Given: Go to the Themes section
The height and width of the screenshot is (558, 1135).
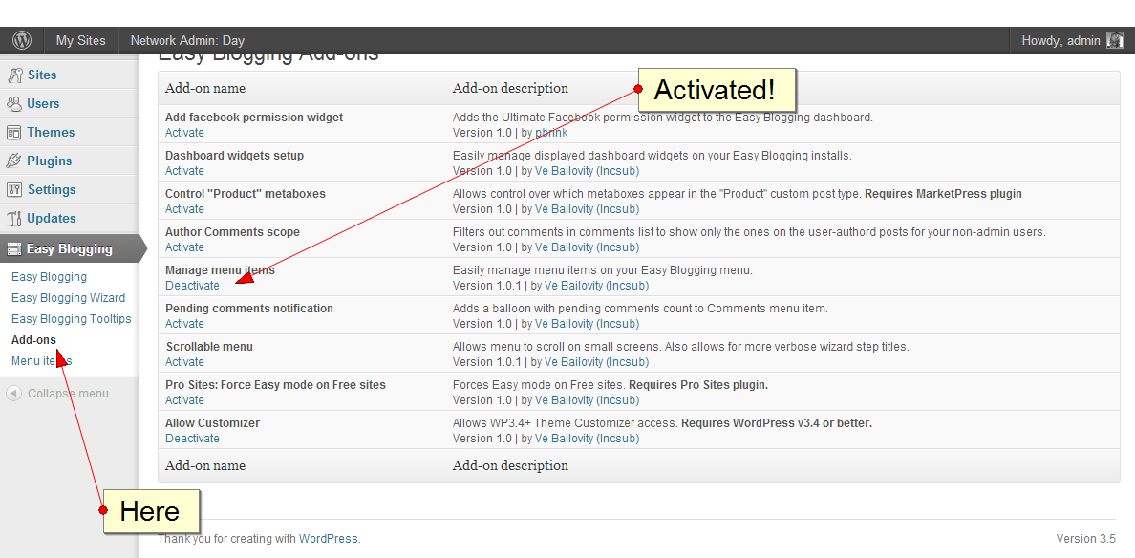Looking at the screenshot, I should [51, 133].
